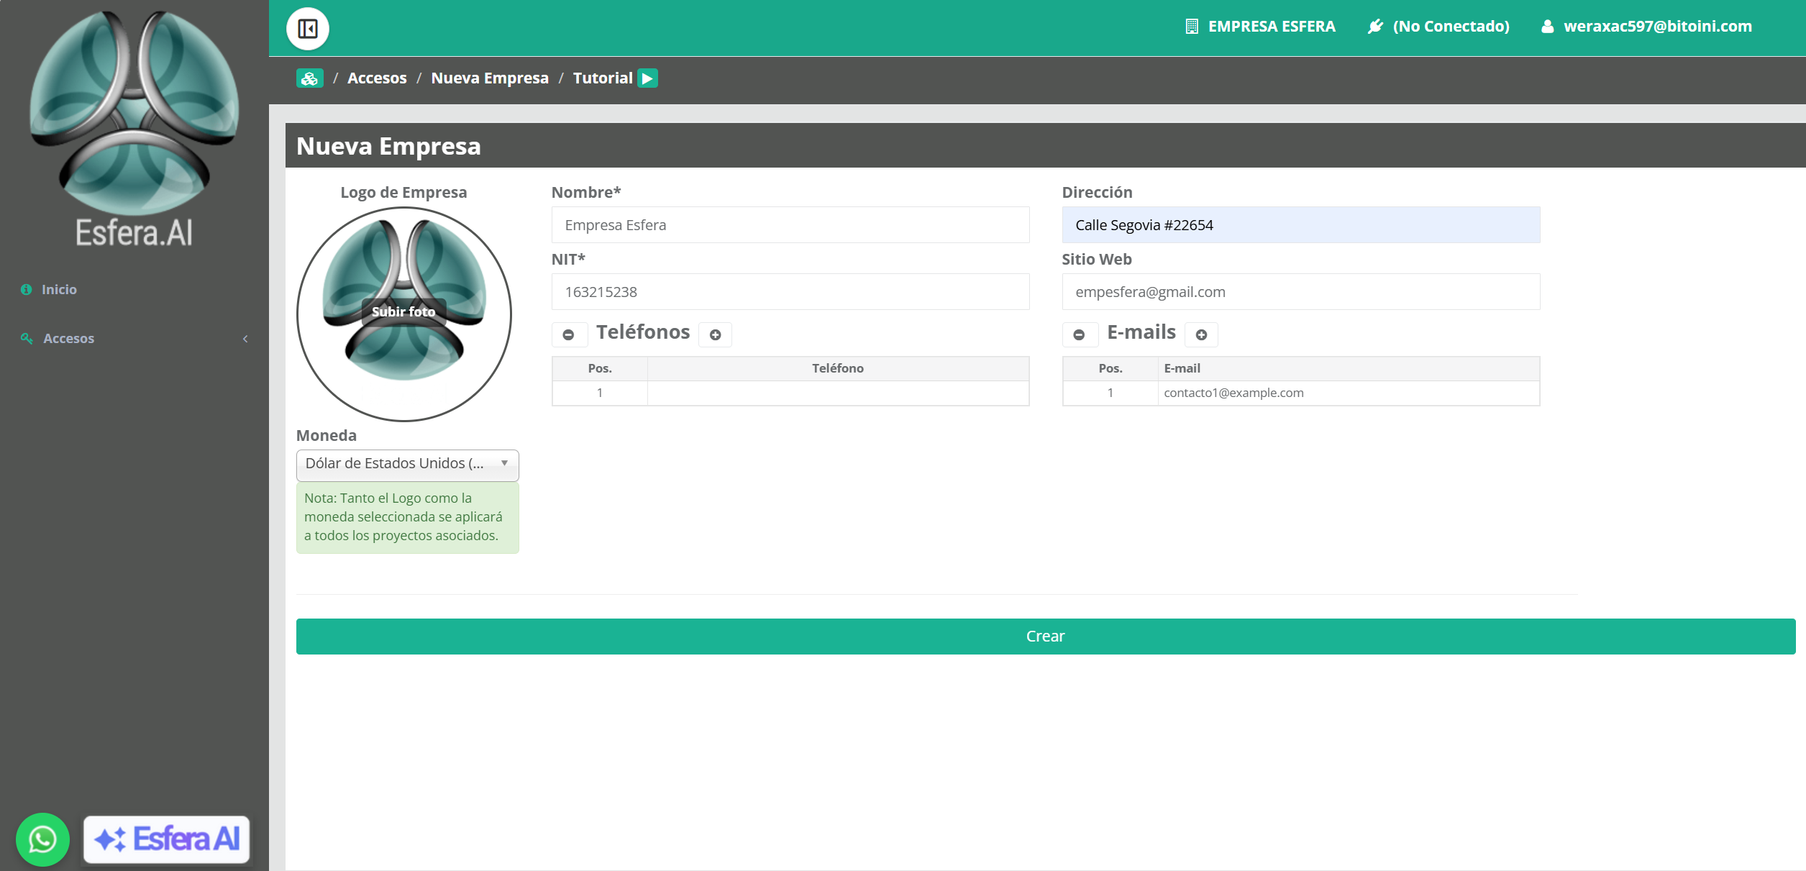This screenshot has height=871, width=1806.
Task: Click the home breadcrumb icon
Action: coord(310,78)
